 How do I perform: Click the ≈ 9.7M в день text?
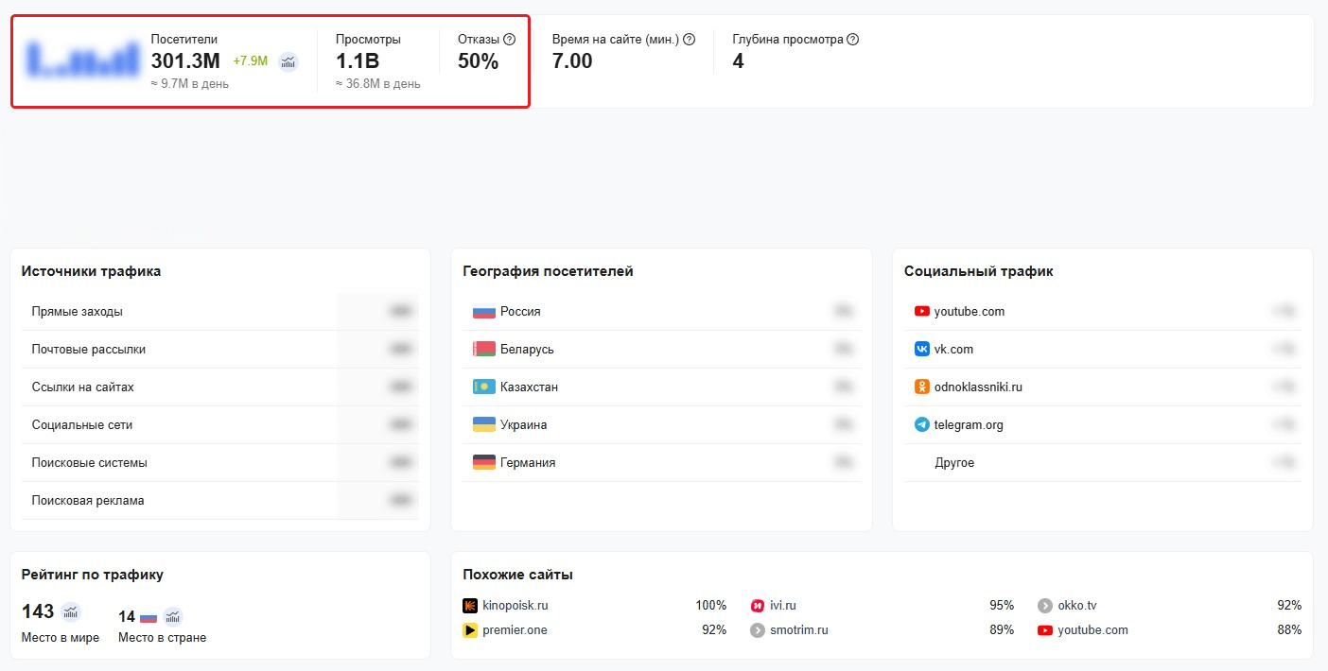point(190,84)
